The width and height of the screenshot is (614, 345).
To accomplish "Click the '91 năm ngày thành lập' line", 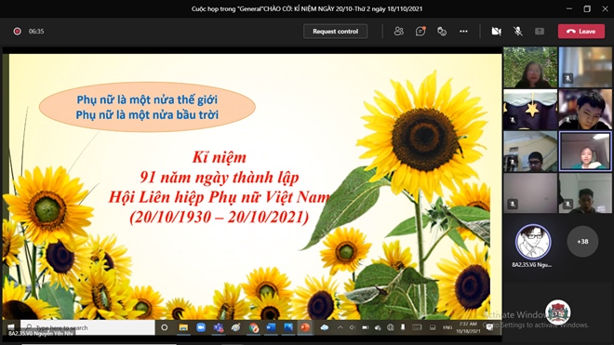I will [x=220, y=178].
